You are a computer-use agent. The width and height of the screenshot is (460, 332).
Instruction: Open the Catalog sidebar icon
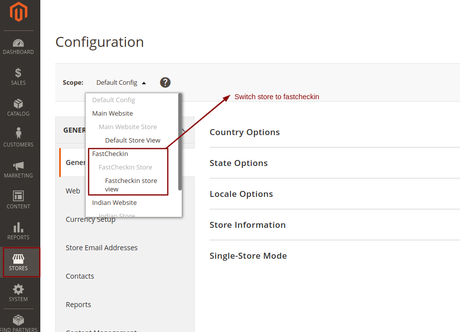pyautogui.click(x=18, y=105)
